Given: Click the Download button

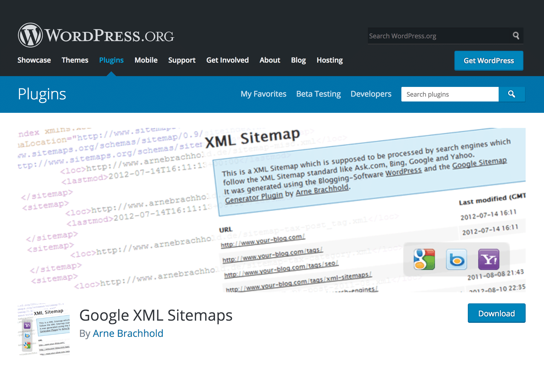Looking at the screenshot, I should (496, 313).
